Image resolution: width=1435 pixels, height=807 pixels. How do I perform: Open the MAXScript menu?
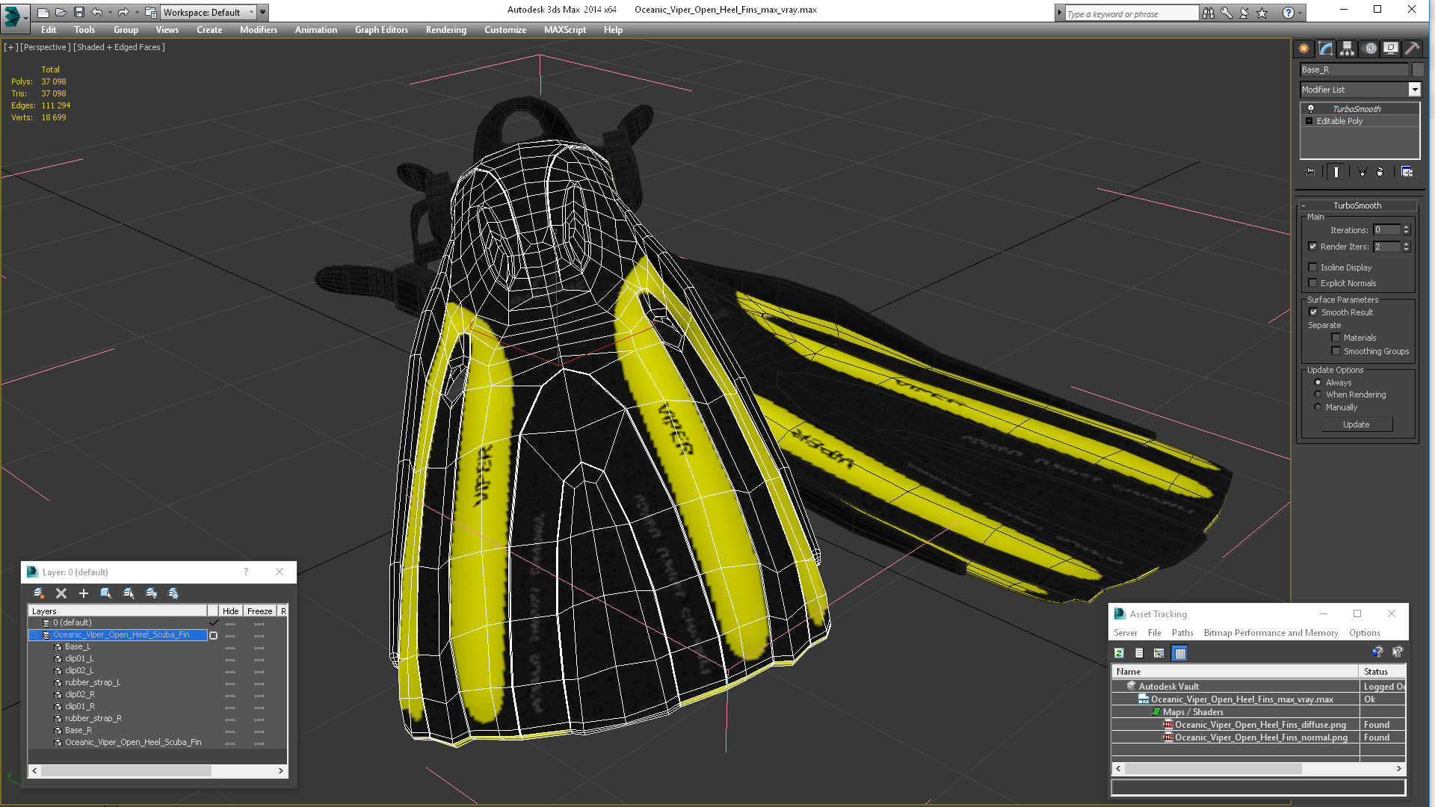(x=565, y=30)
